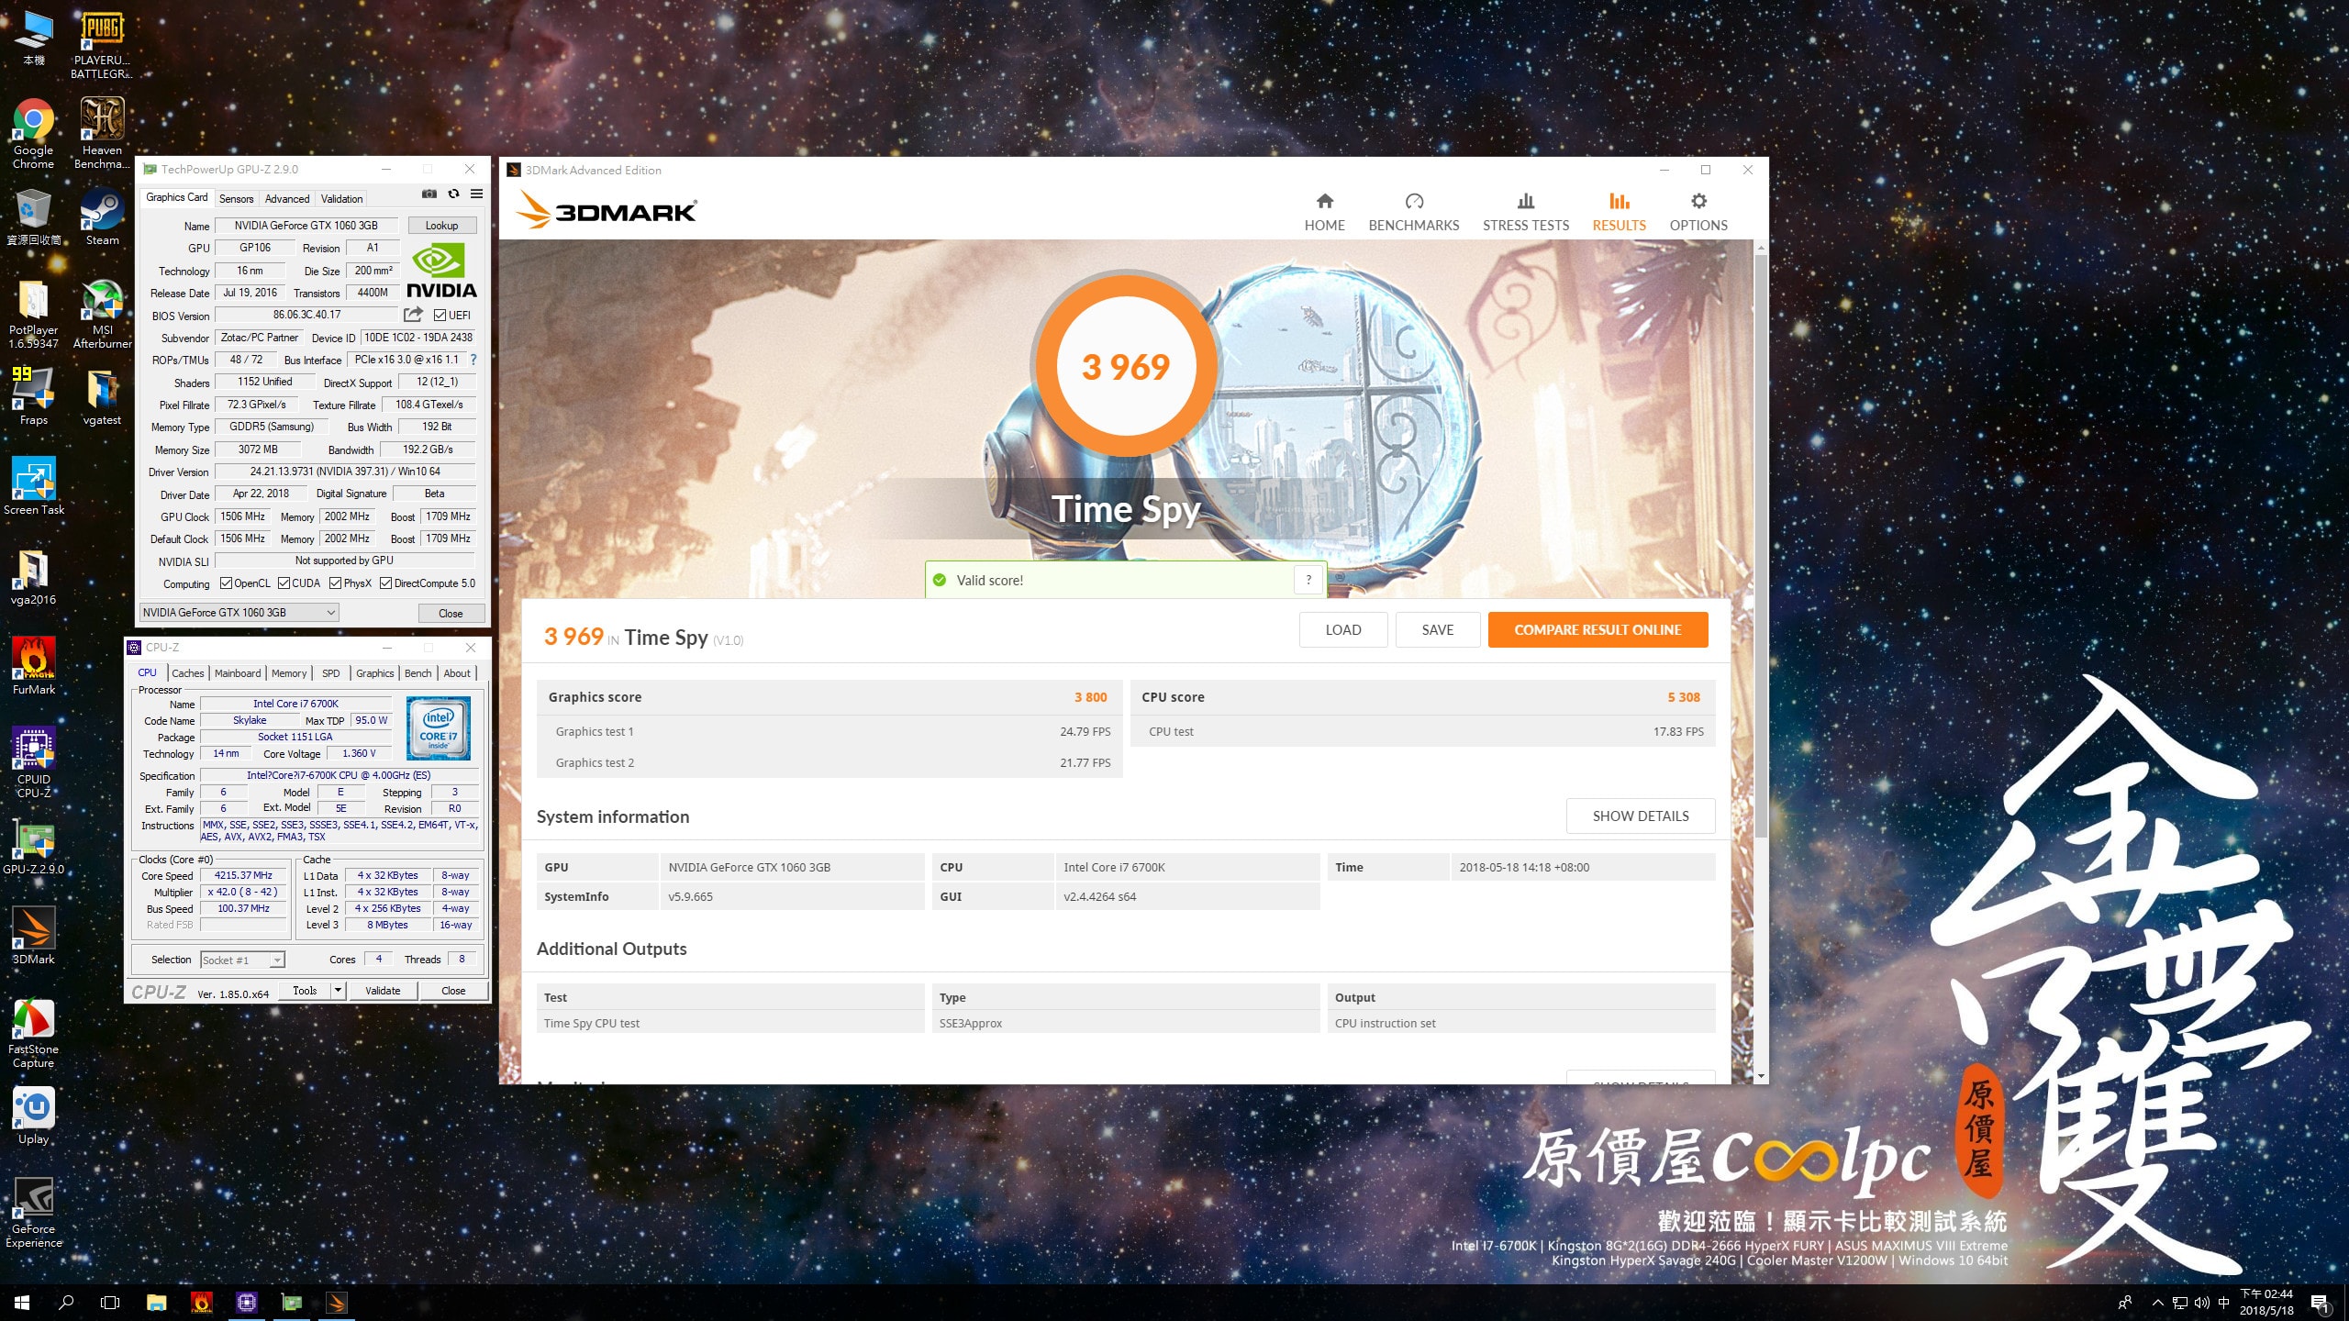Screen dimensions: 2349x1321
Task: Click Driver Version value in GPU-Z
Action: click(345, 472)
